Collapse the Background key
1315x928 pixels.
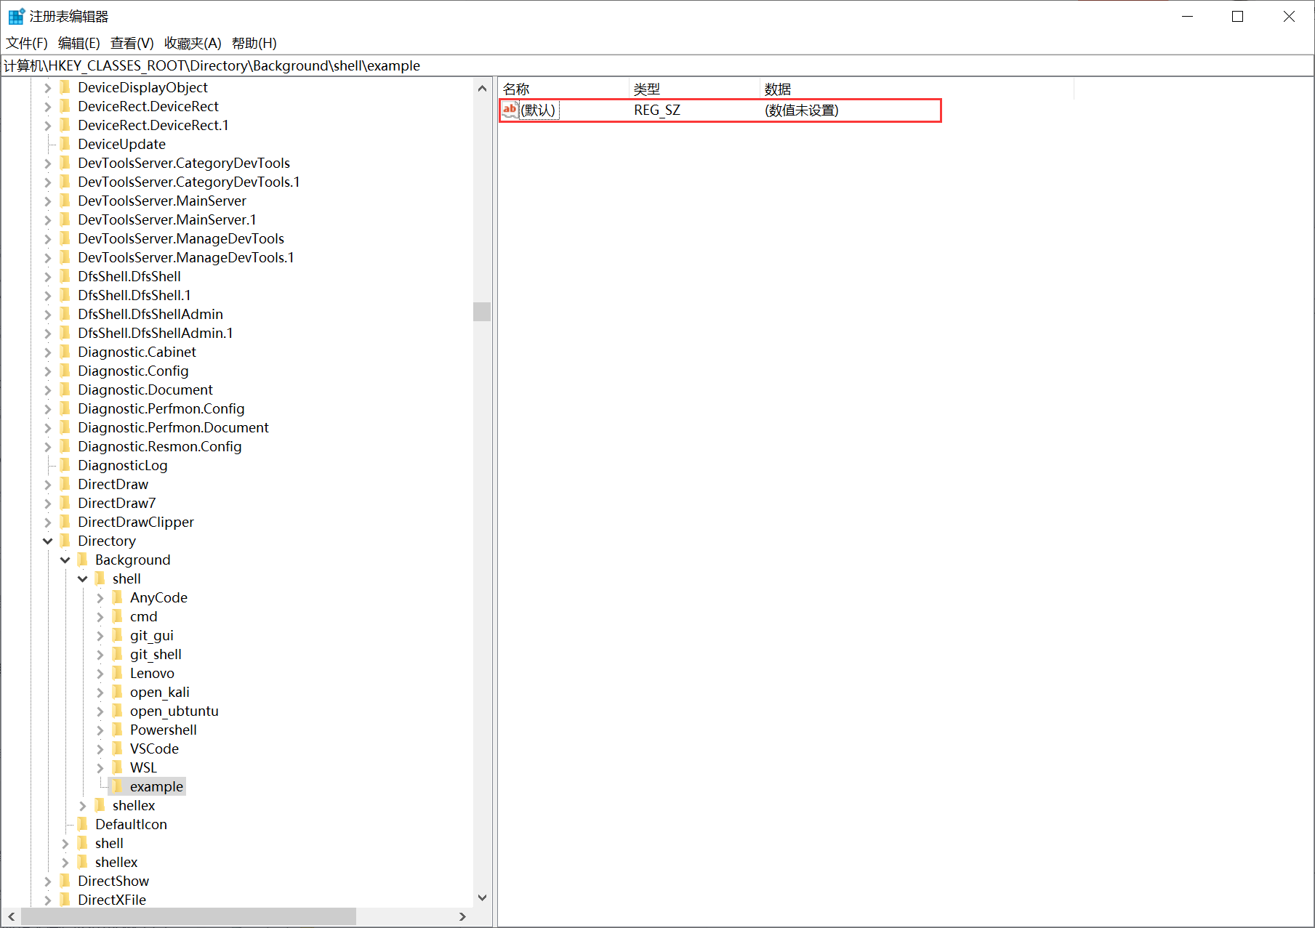pyautogui.click(x=65, y=560)
